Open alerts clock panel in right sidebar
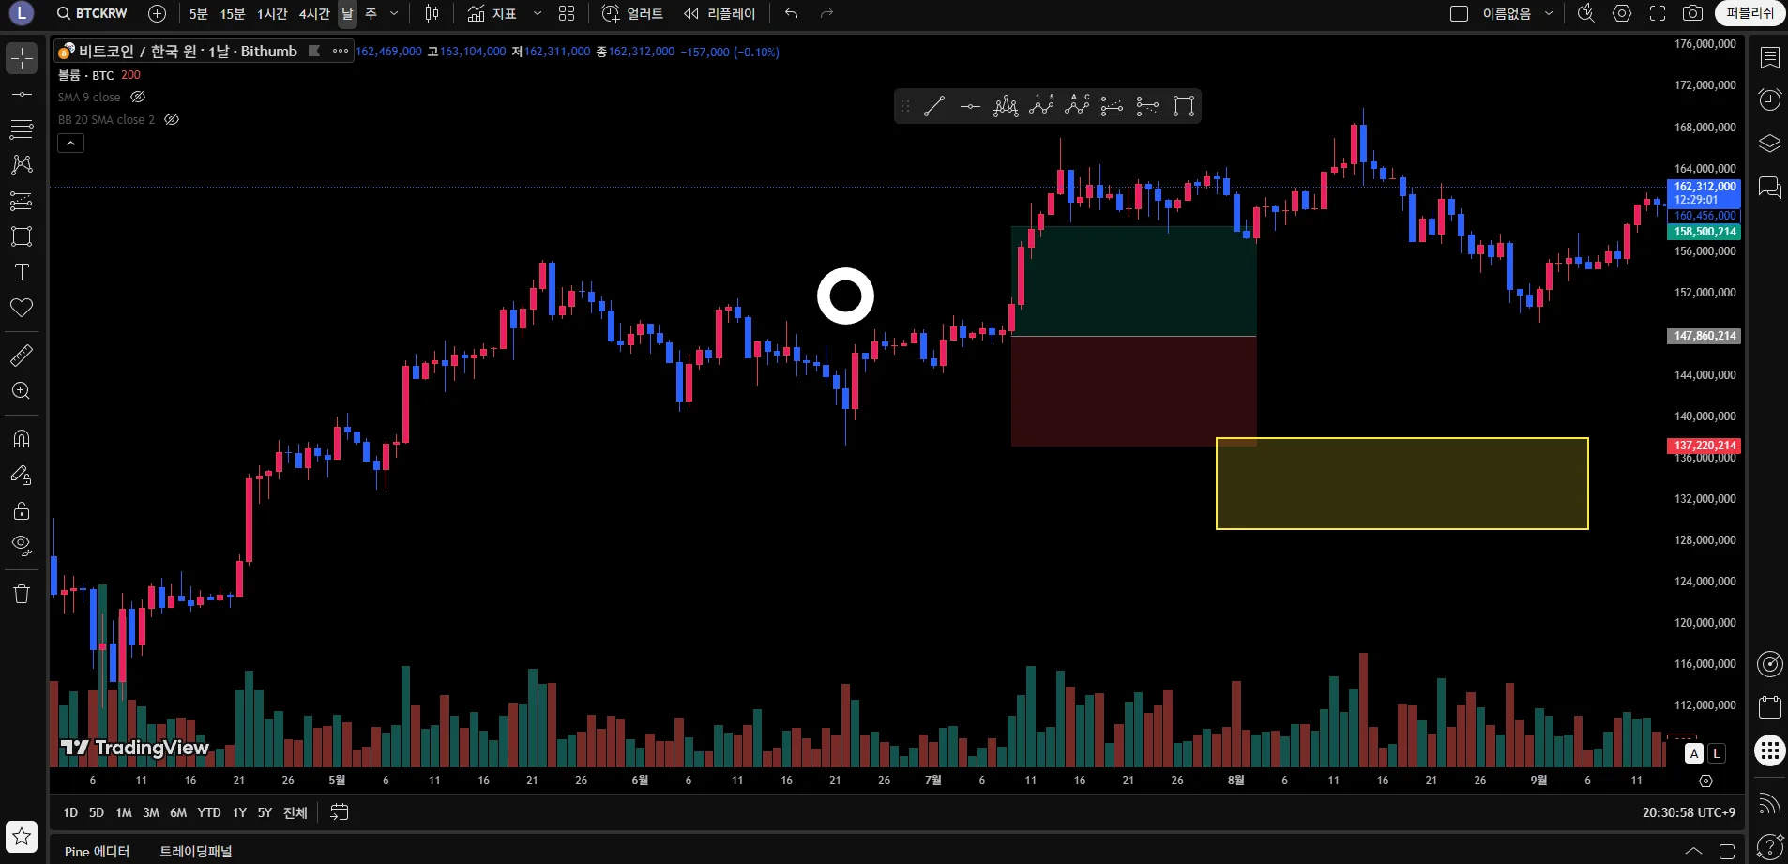 pyautogui.click(x=1769, y=100)
